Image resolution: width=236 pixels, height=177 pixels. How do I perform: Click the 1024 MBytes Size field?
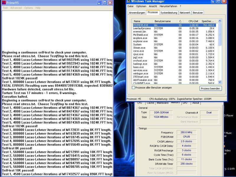pos(161,117)
